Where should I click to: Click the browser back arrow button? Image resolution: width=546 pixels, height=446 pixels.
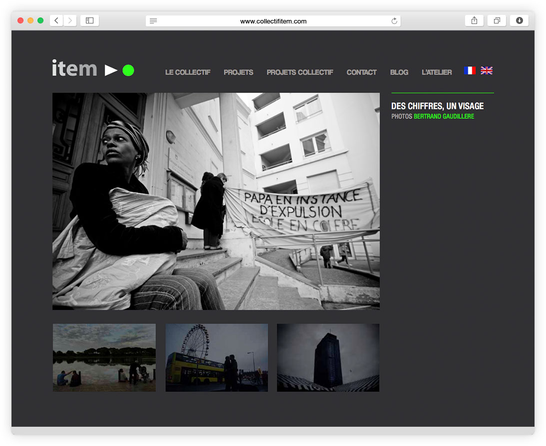[56, 20]
